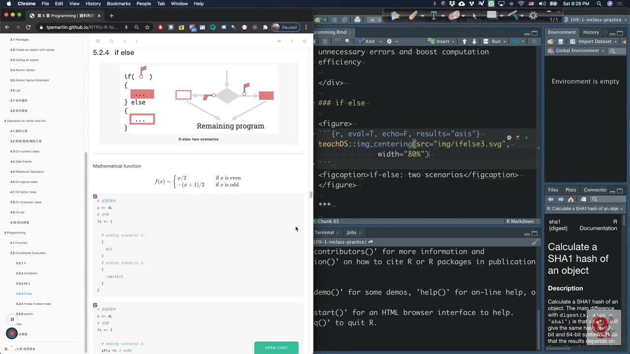This screenshot has width=630, height=354.
Task: Click the OPEN CHAT button
Action: (276, 348)
